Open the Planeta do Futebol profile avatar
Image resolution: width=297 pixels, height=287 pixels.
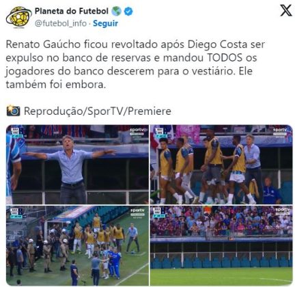(18, 17)
